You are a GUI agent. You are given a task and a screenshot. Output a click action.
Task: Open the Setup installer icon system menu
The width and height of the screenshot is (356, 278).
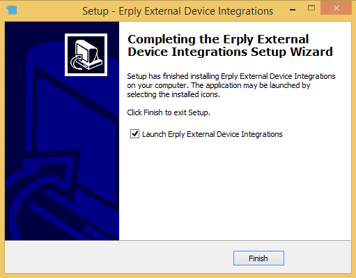tap(12, 10)
